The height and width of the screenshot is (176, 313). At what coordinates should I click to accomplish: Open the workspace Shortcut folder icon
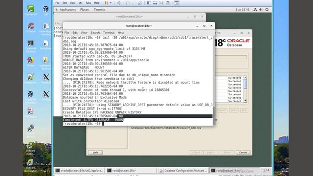point(45,63)
